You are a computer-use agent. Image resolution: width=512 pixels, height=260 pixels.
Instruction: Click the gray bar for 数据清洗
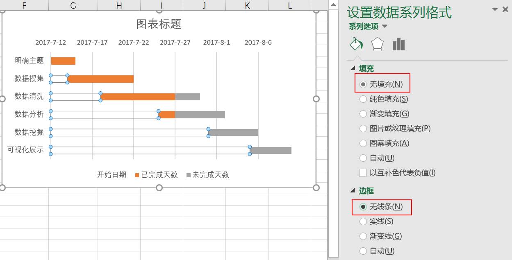tap(187, 97)
